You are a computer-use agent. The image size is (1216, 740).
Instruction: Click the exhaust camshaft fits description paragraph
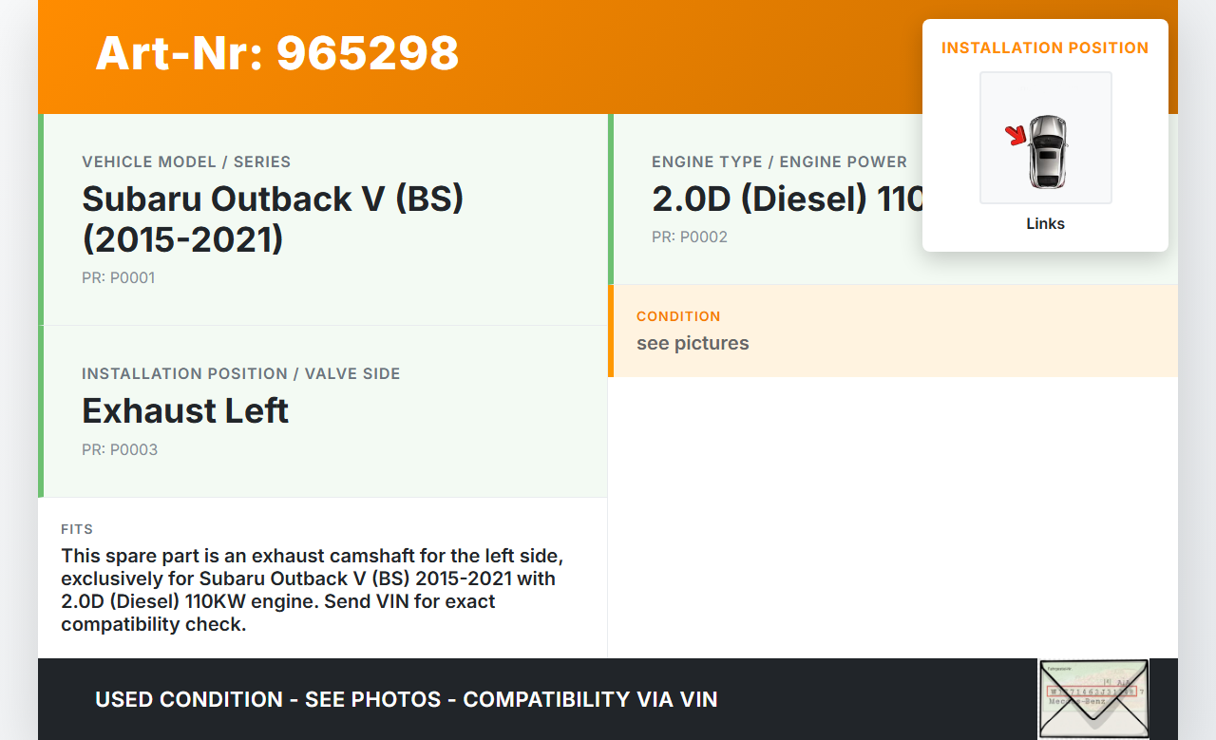(x=313, y=590)
